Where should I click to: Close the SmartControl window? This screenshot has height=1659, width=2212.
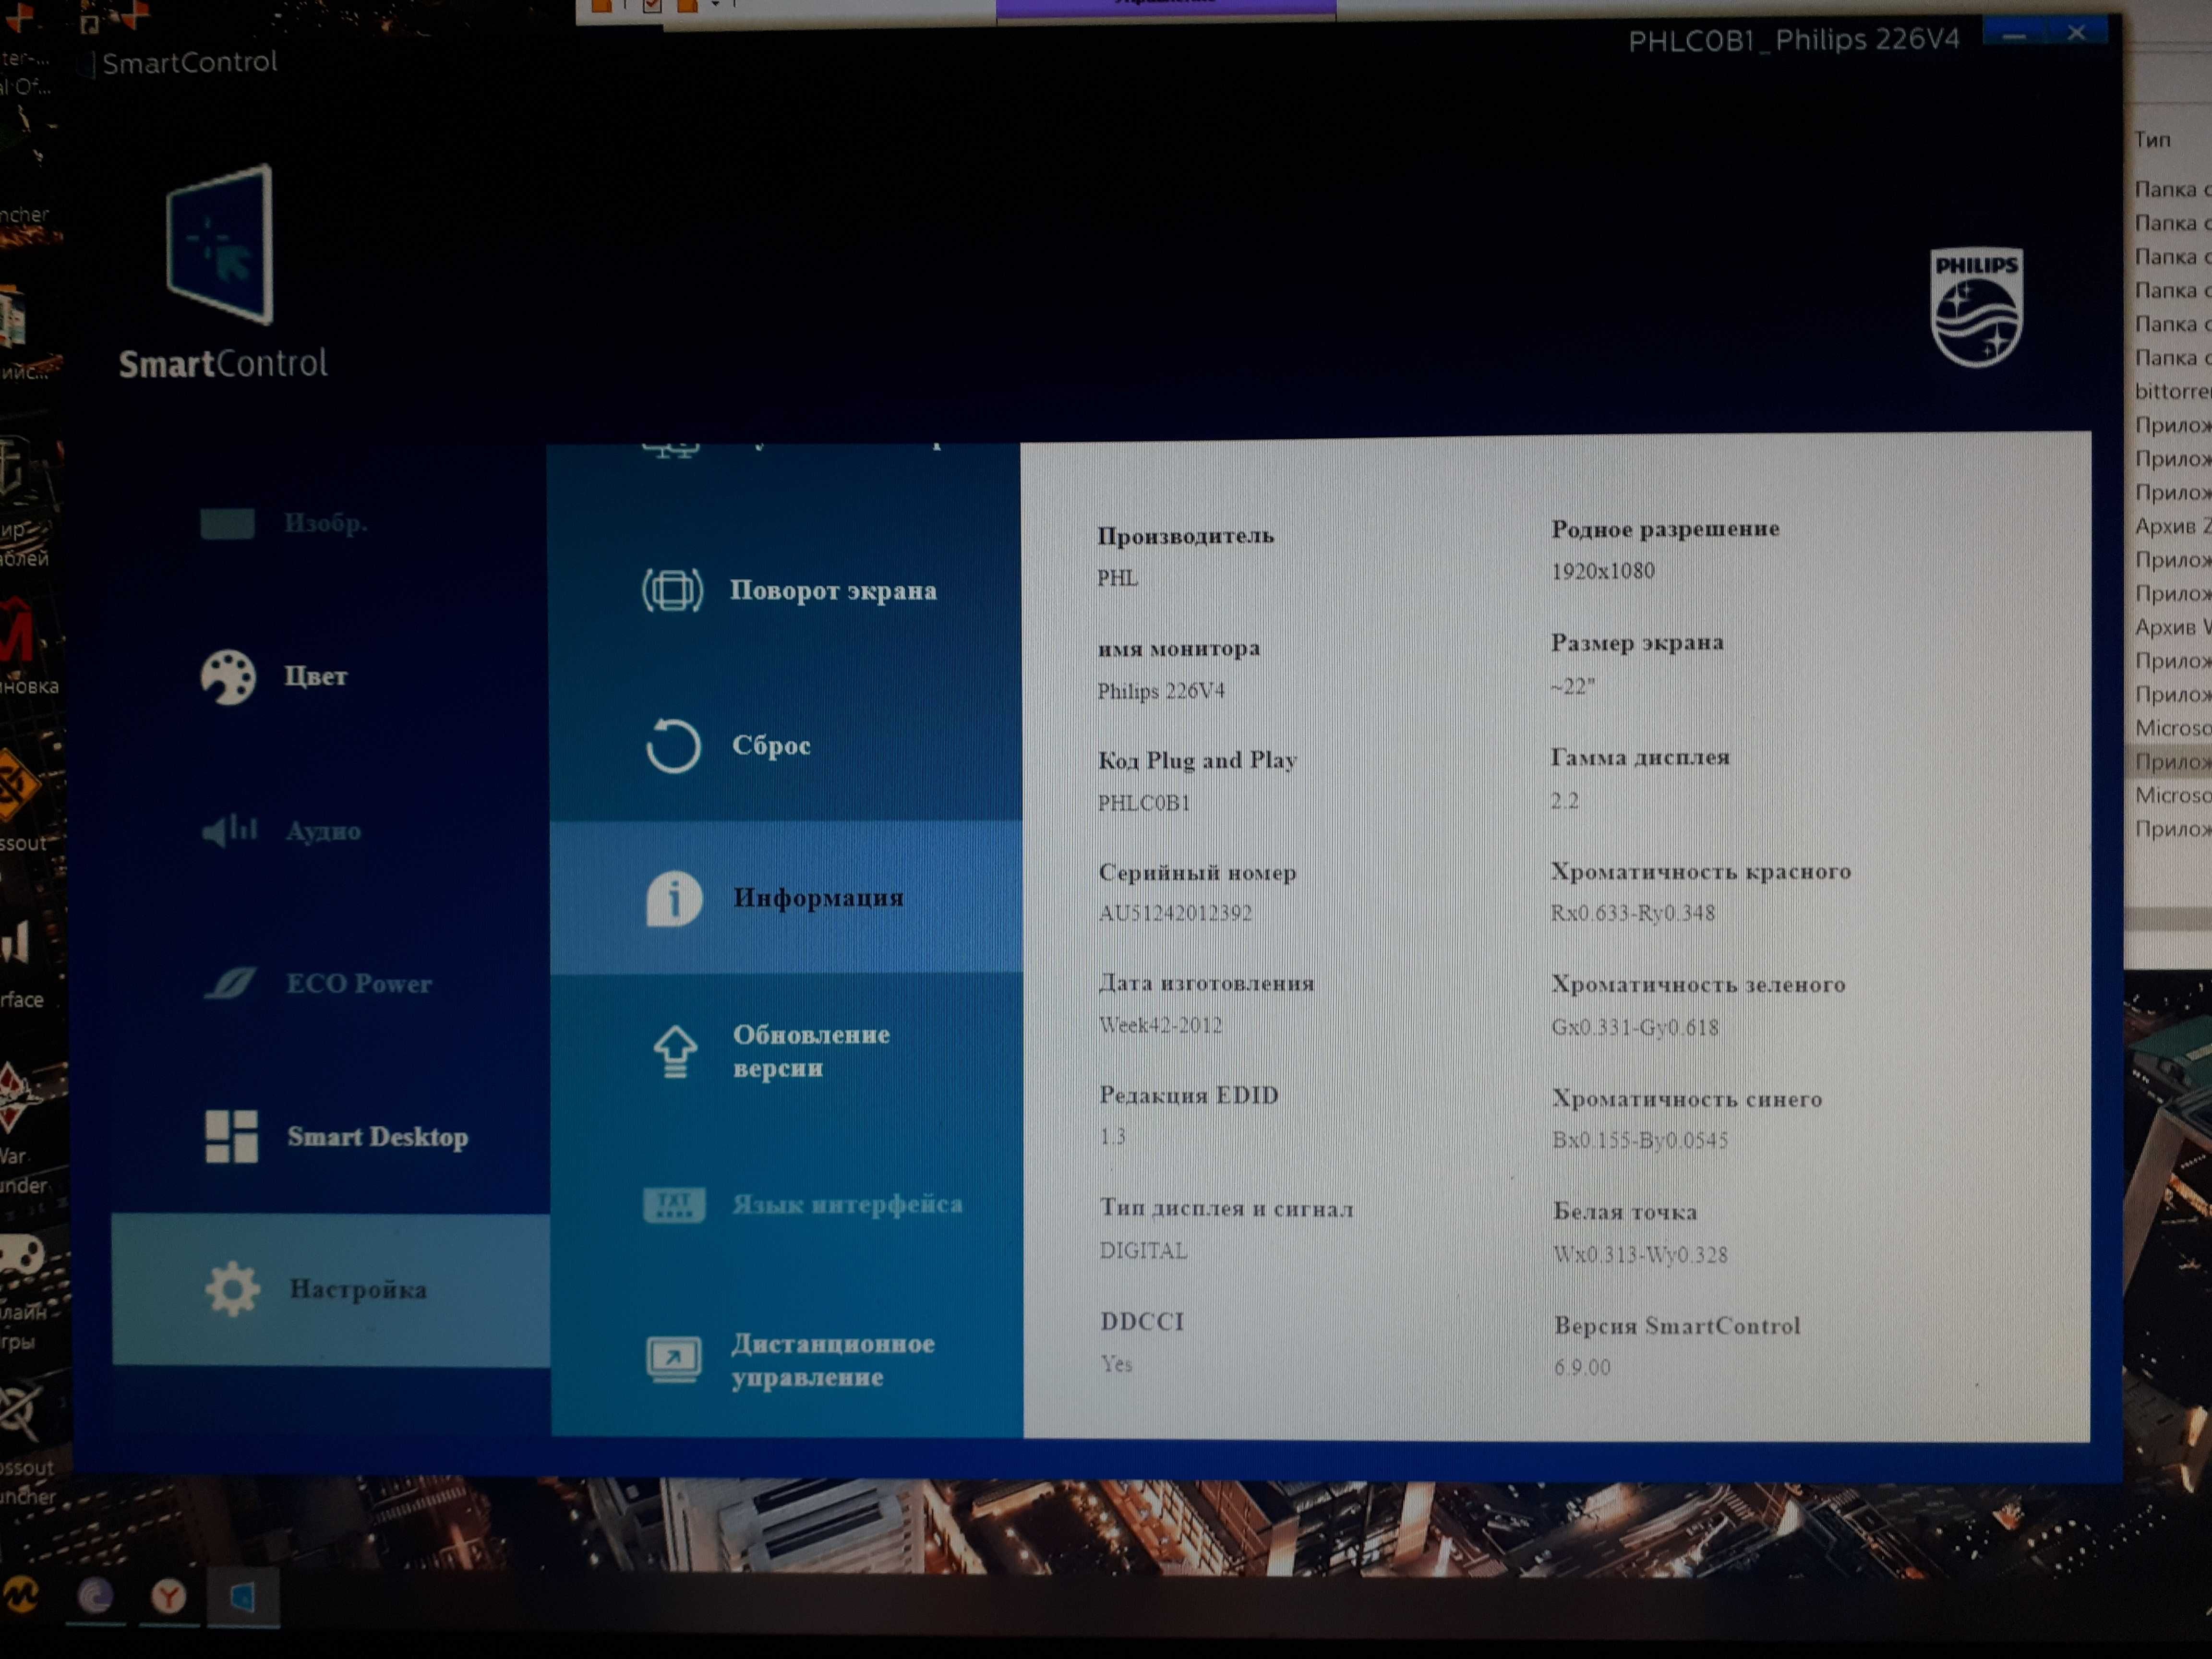(x=2076, y=33)
